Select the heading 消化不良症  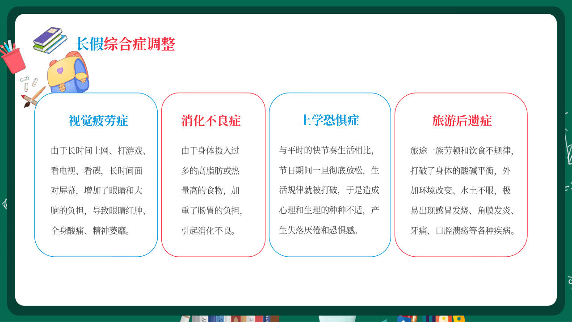pyautogui.click(x=211, y=121)
